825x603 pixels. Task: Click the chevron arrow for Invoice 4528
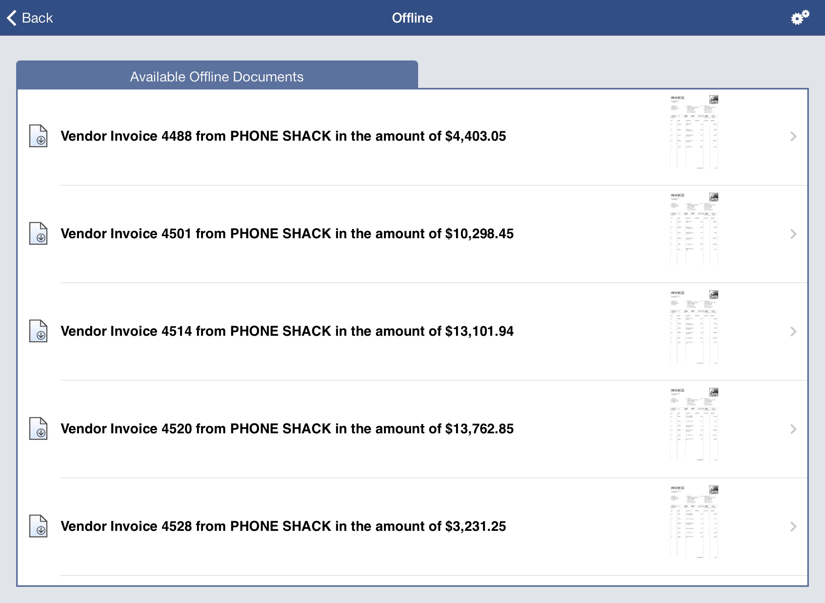[x=793, y=526]
